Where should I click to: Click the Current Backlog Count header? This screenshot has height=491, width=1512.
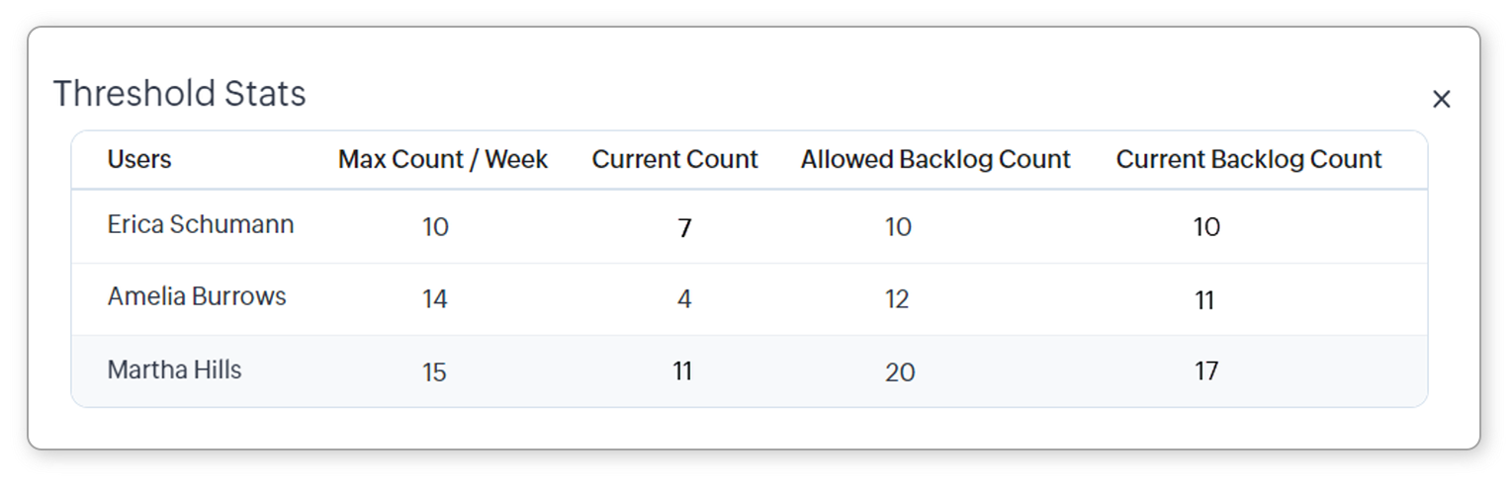[x=1248, y=159]
